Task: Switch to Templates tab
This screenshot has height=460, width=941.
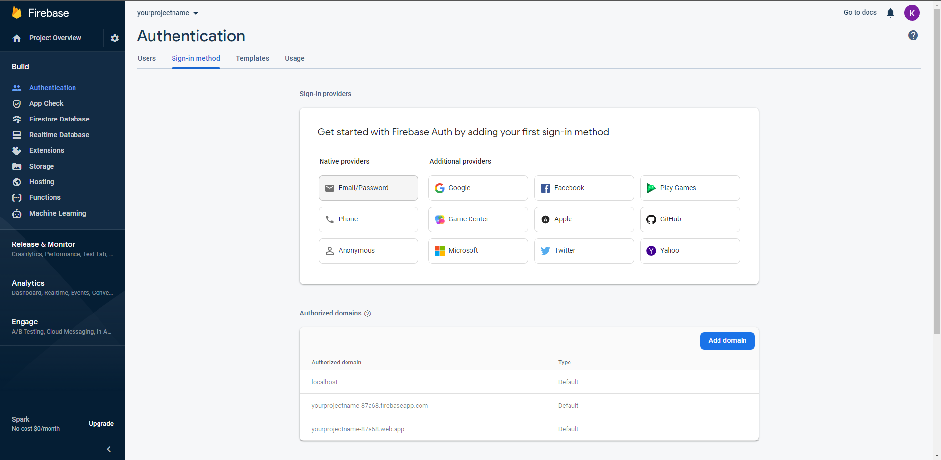Action: point(252,58)
